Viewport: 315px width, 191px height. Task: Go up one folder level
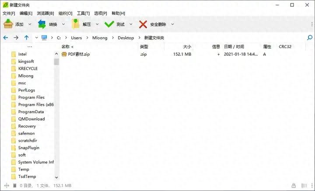pyautogui.click(x=27, y=38)
